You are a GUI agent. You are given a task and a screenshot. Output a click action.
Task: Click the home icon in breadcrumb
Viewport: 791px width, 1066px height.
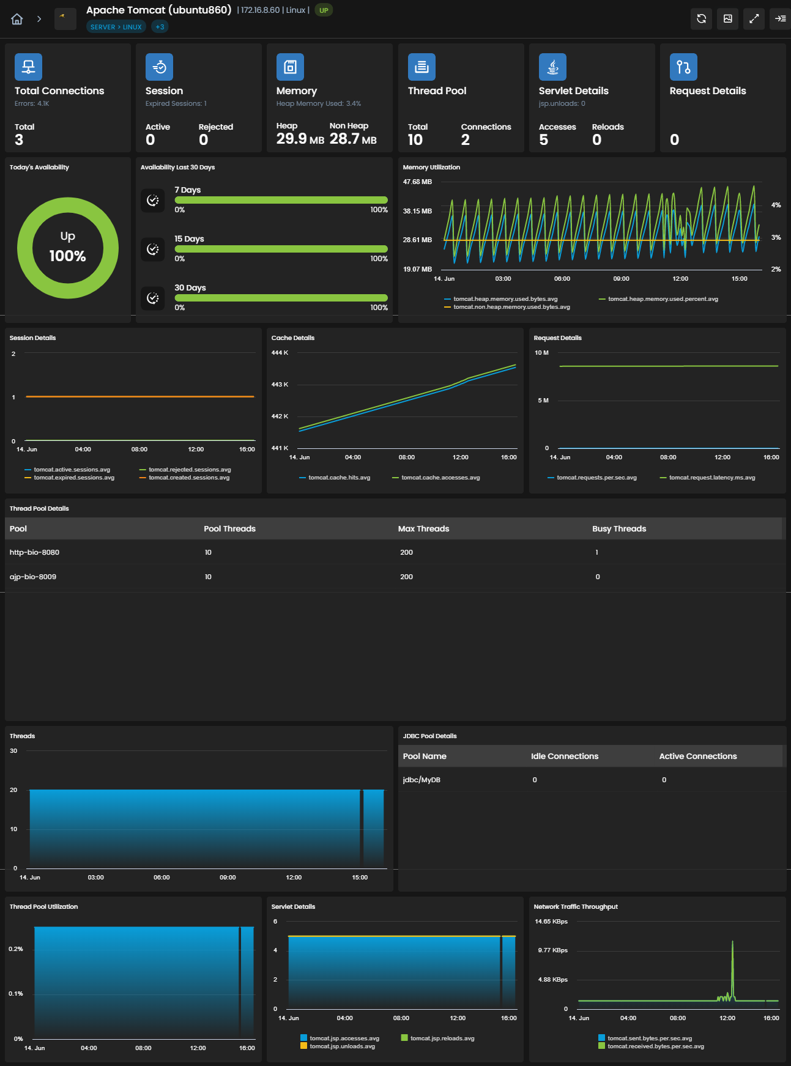pos(17,19)
